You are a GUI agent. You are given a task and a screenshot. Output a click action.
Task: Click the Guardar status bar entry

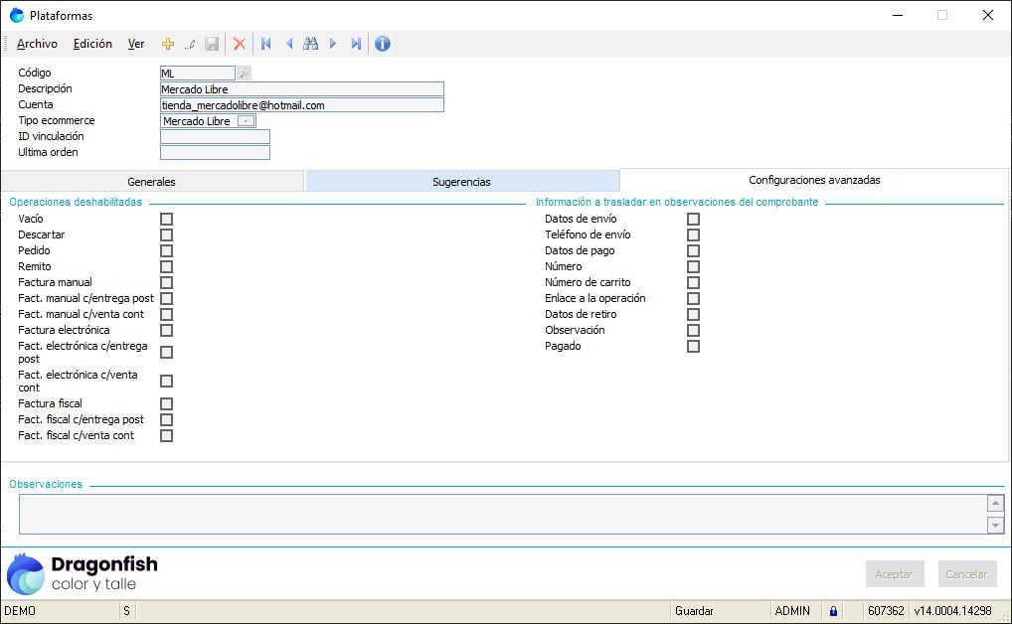[695, 611]
